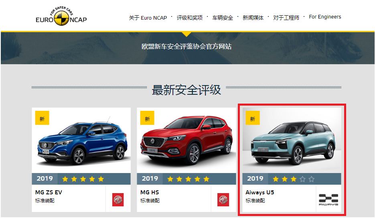Click the MG HS model name

click(150, 192)
